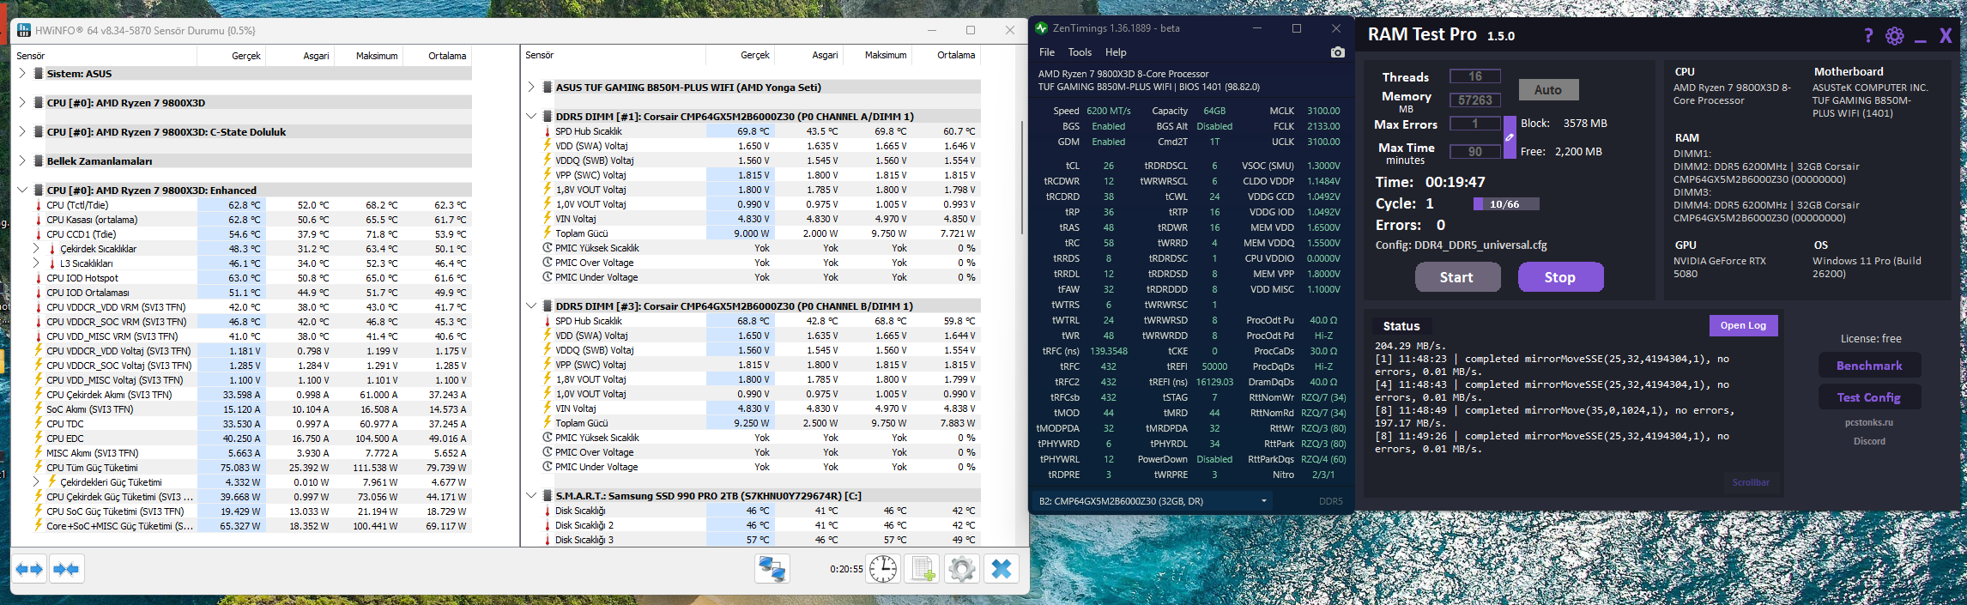
Task: Expand Çekirdekleri Güç Tüketimi sub-item
Action: pos(36,482)
